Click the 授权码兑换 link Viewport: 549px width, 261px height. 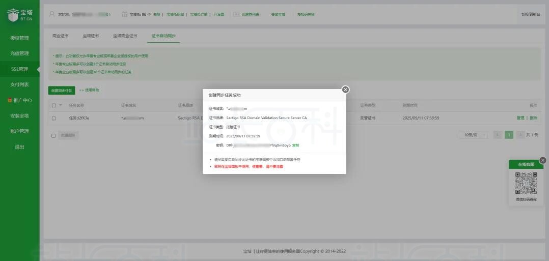point(306,14)
